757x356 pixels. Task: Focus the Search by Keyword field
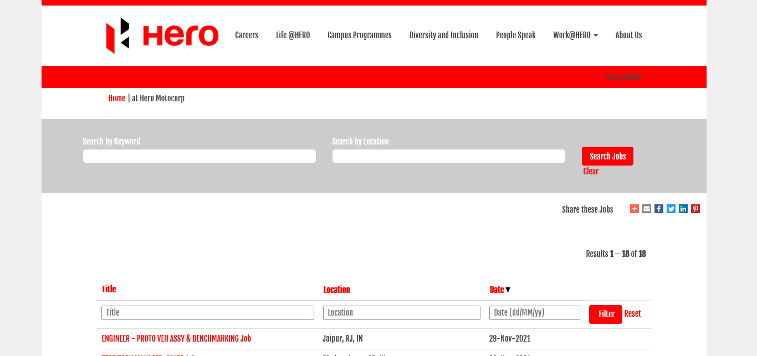(x=200, y=156)
